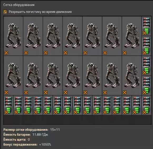Click the 'Ёмкость щита:' label

tap(15, 139)
